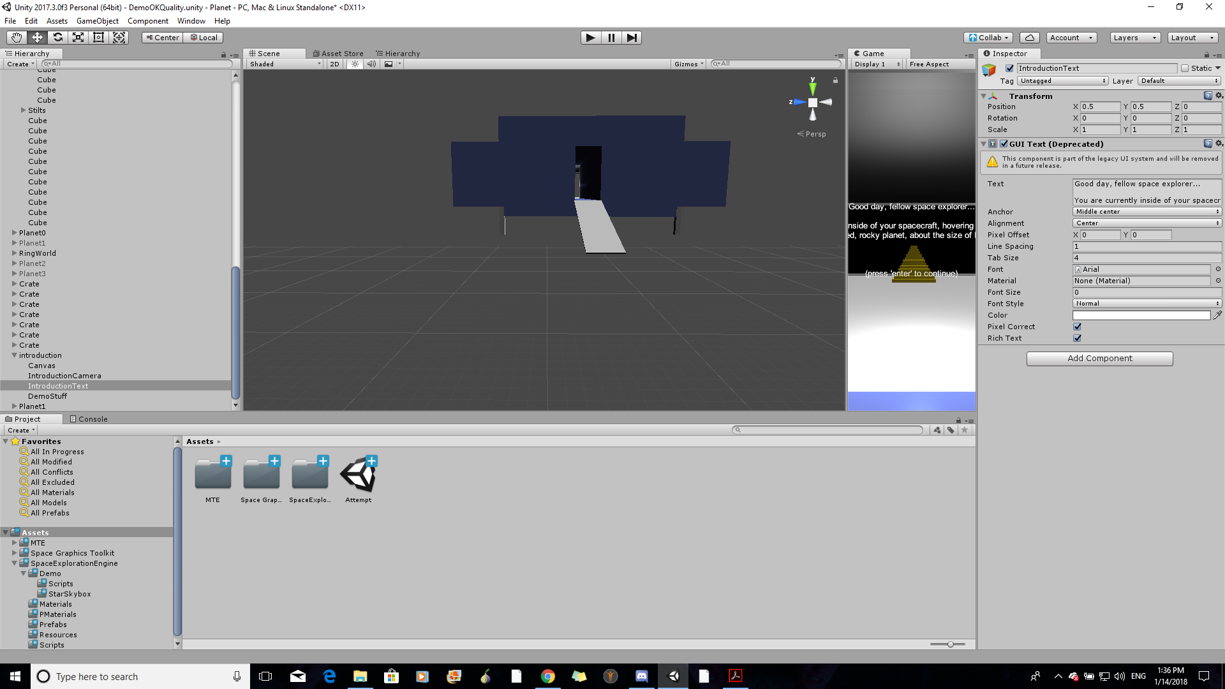Open the Alignment dropdown
This screenshot has height=689, width=1225.
coord(1147,223)
